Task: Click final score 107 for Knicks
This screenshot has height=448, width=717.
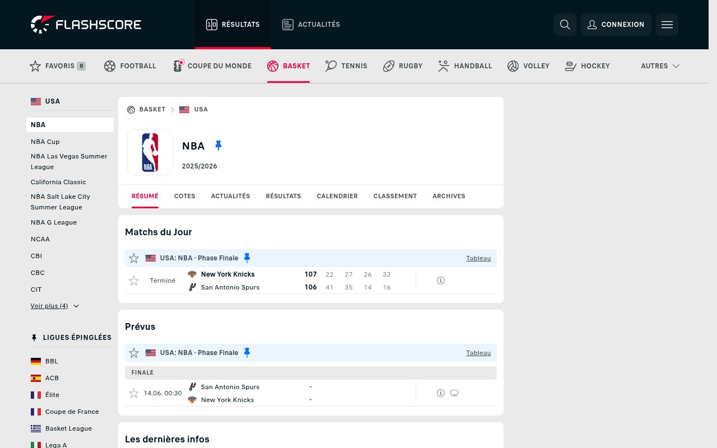Action: click(x=311, y=274)
